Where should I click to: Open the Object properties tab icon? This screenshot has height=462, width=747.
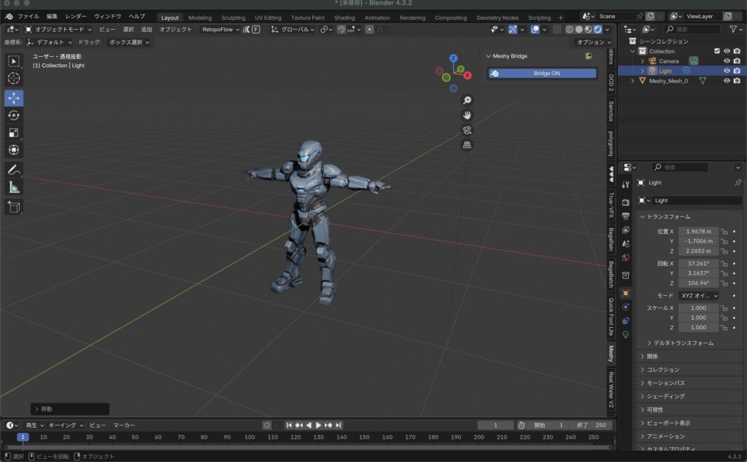click(x=625, y=293)
